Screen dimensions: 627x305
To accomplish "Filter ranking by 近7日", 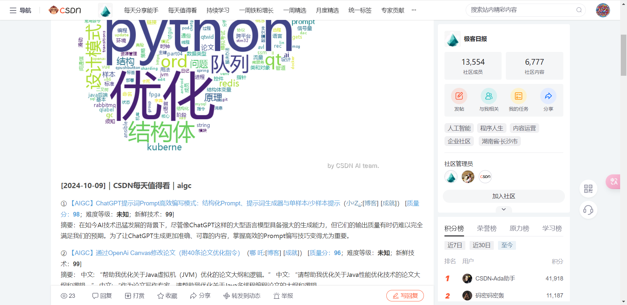I will [455, 245].
